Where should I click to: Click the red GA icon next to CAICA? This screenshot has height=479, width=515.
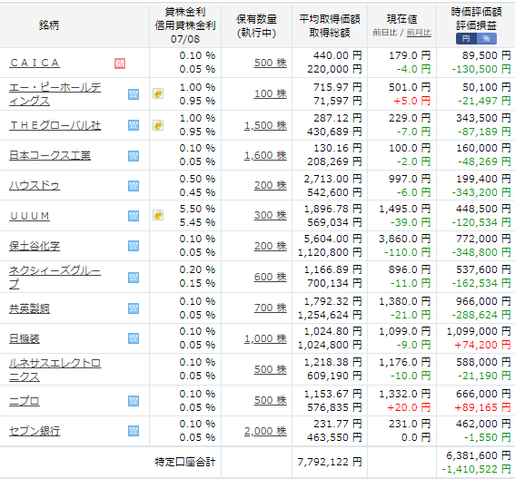pyautogui.click(x=120, y=64)
